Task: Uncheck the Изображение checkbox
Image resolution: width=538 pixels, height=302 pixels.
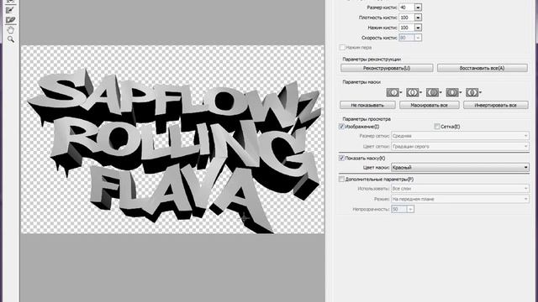Action: pos(341,127)
